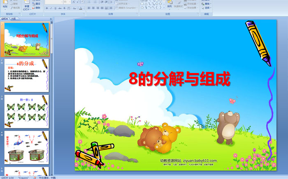Toggle bold formatting

[x=47, y=8]
